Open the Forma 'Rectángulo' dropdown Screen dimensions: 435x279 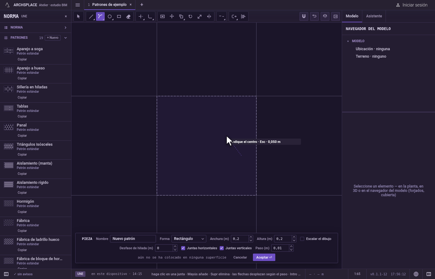click(x=189, y=239)
